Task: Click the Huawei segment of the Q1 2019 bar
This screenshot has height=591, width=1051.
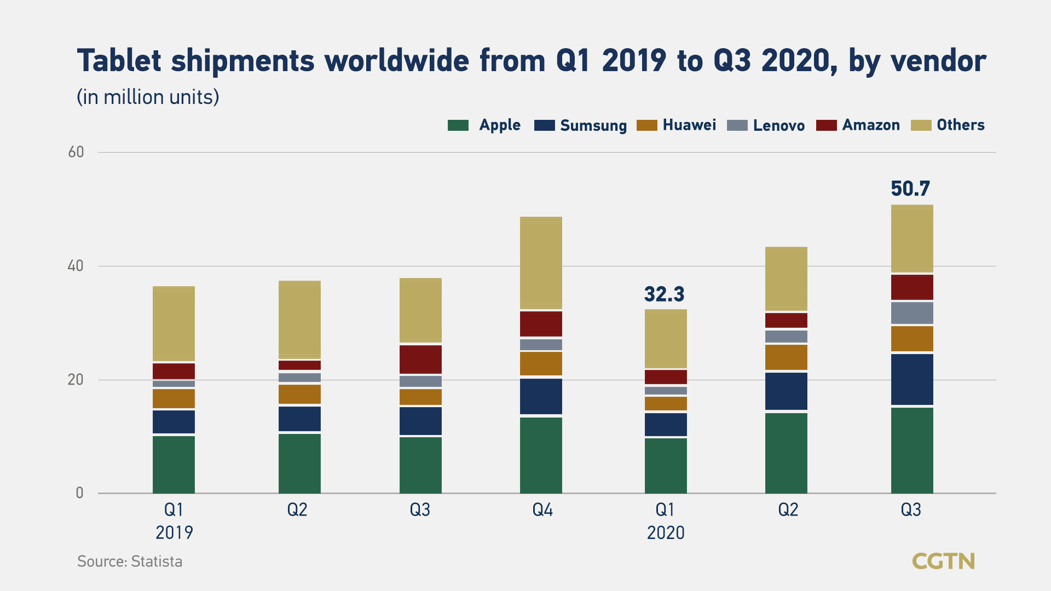Action: (174, 398)
